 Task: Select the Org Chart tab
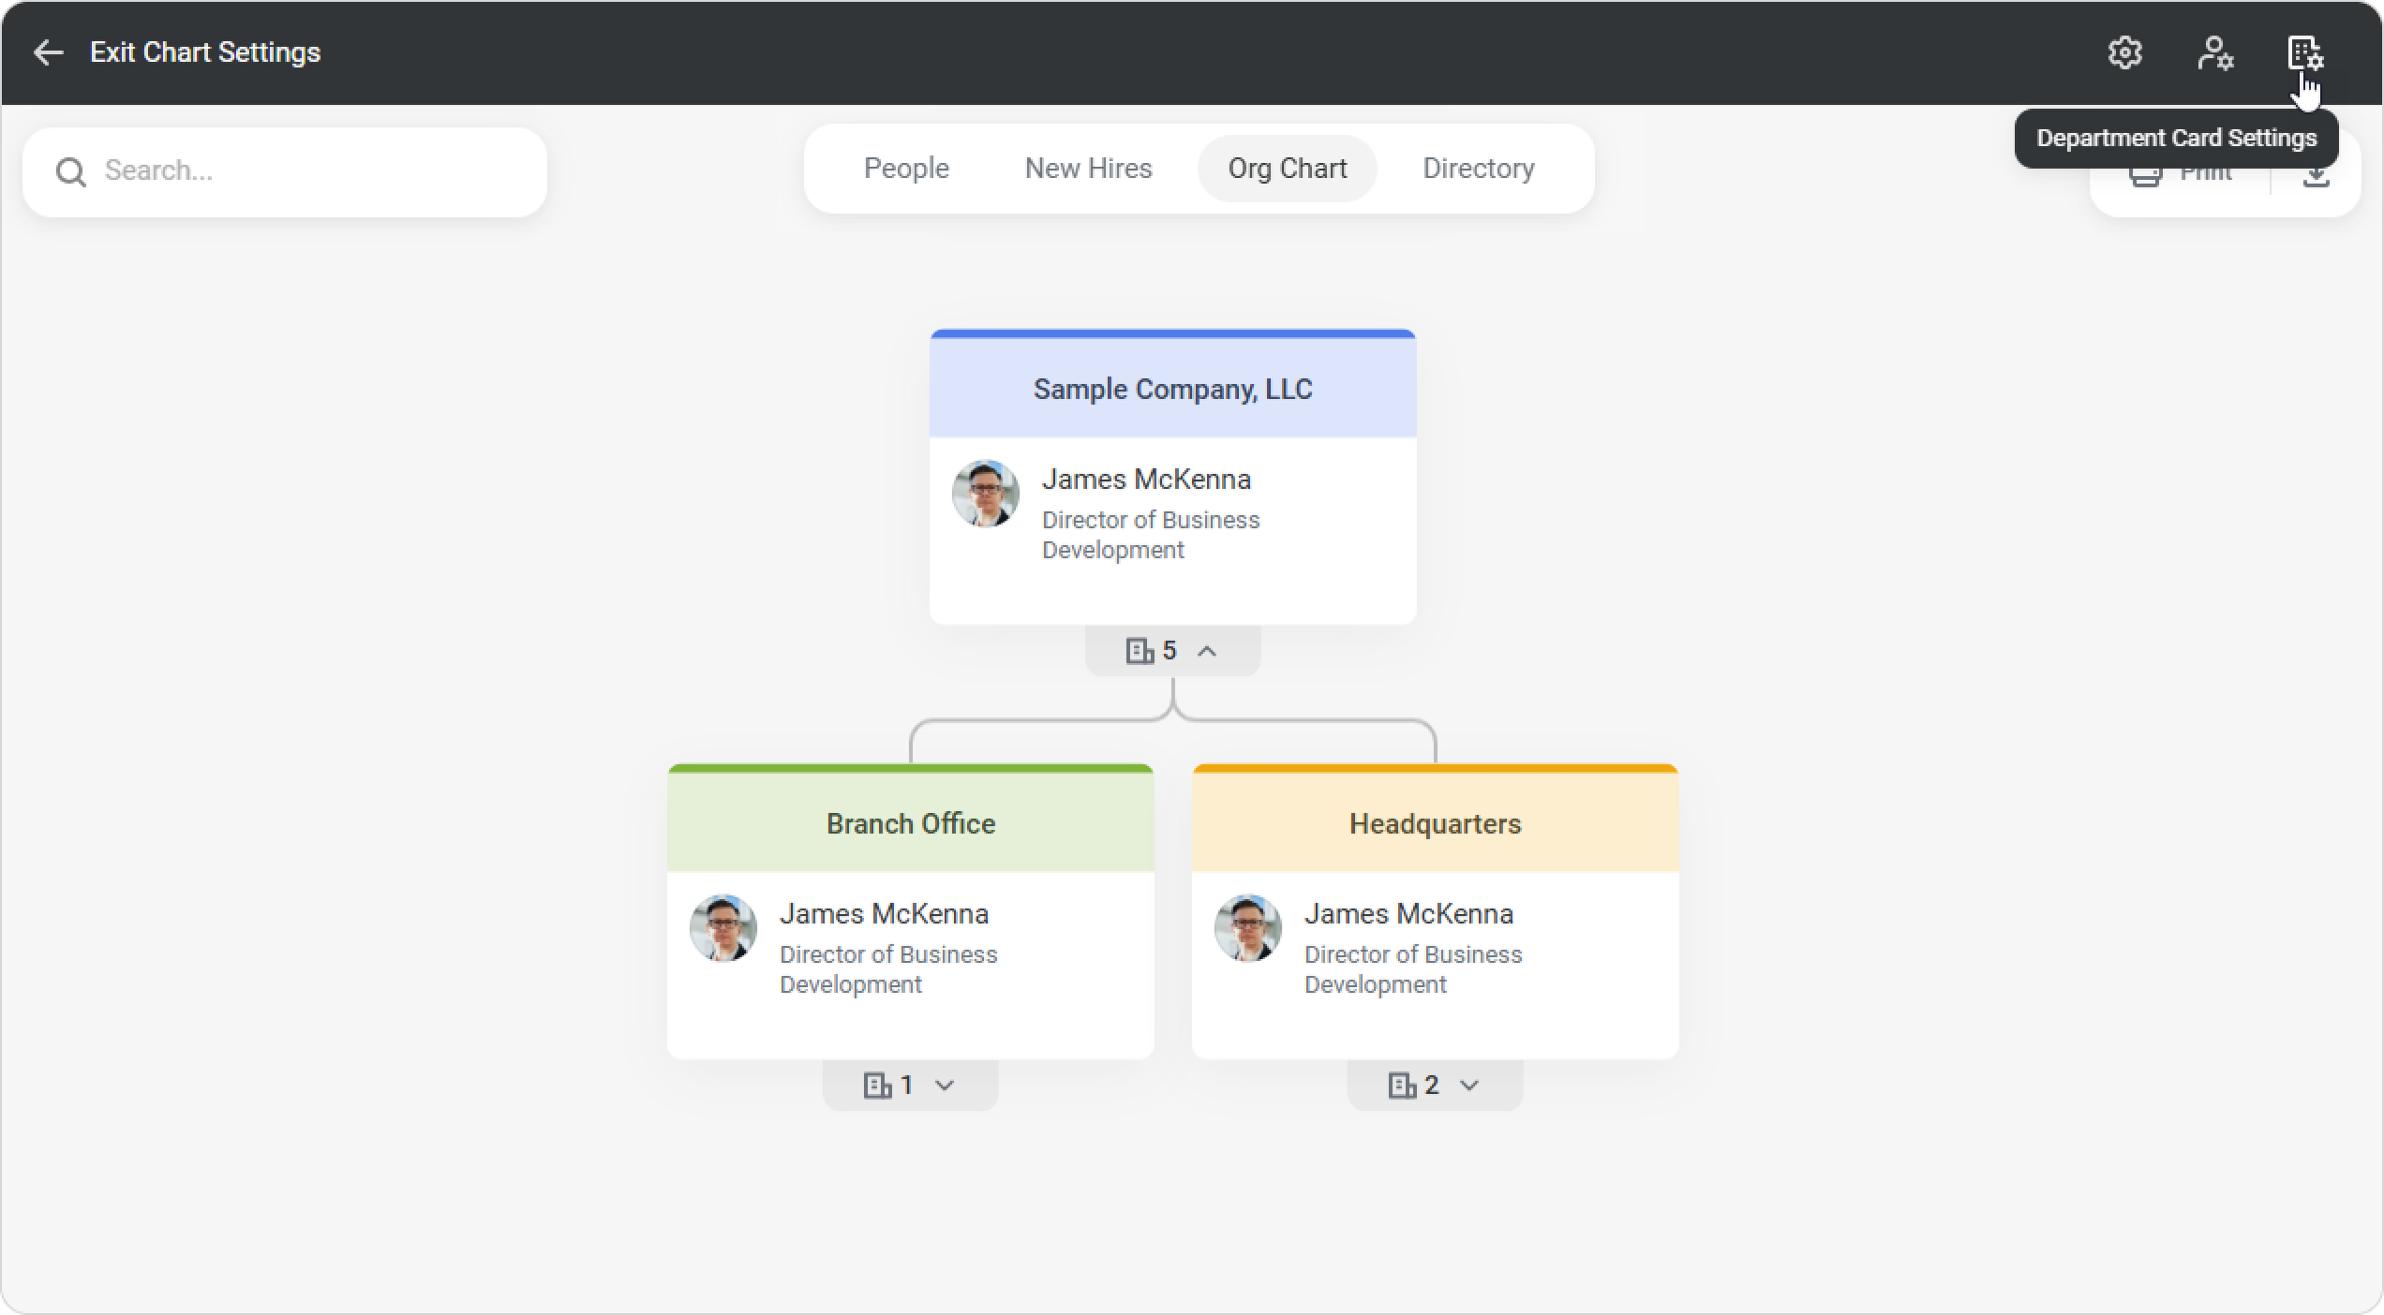click(1287, 169)
